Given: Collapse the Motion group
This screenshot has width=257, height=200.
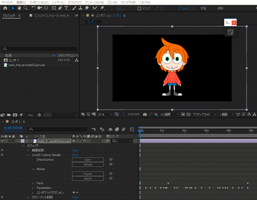Looking at the screenshot, I should [33, 169].
